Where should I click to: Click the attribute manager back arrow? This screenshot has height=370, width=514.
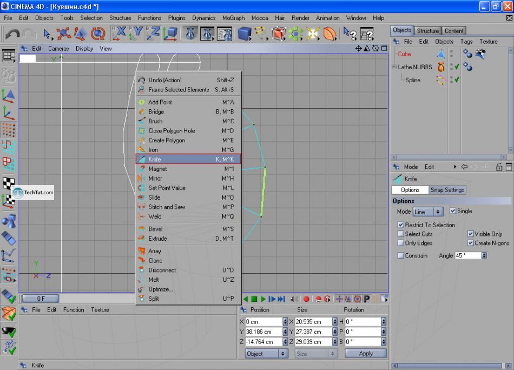click(x=464, y=167)
